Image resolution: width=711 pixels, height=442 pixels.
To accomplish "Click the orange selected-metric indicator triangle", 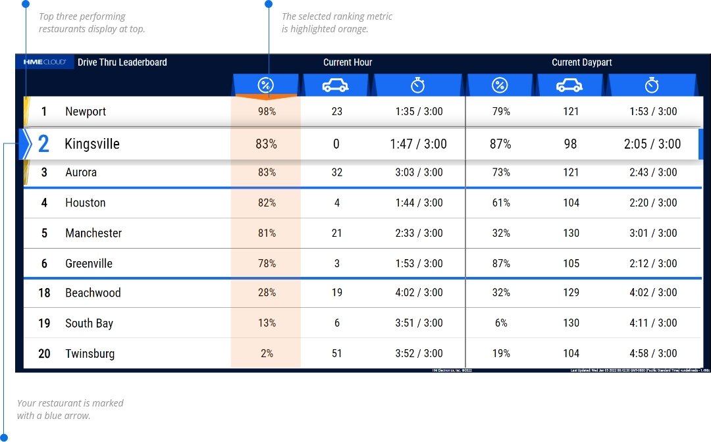I will click(266, 97).
